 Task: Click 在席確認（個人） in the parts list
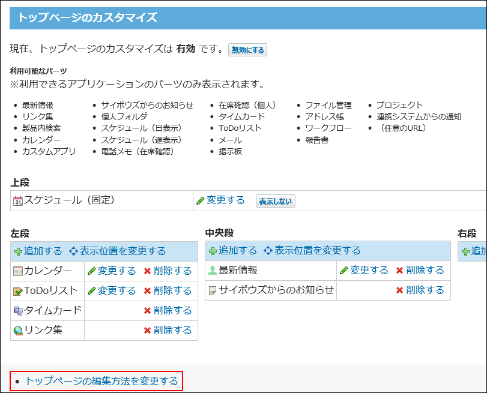point(249,105)
